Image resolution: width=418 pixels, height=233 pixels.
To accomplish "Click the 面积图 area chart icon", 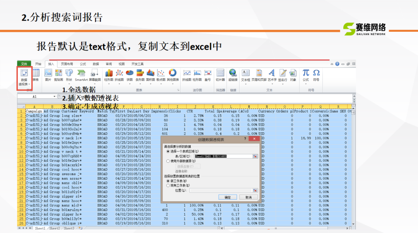I will point(150,73).
